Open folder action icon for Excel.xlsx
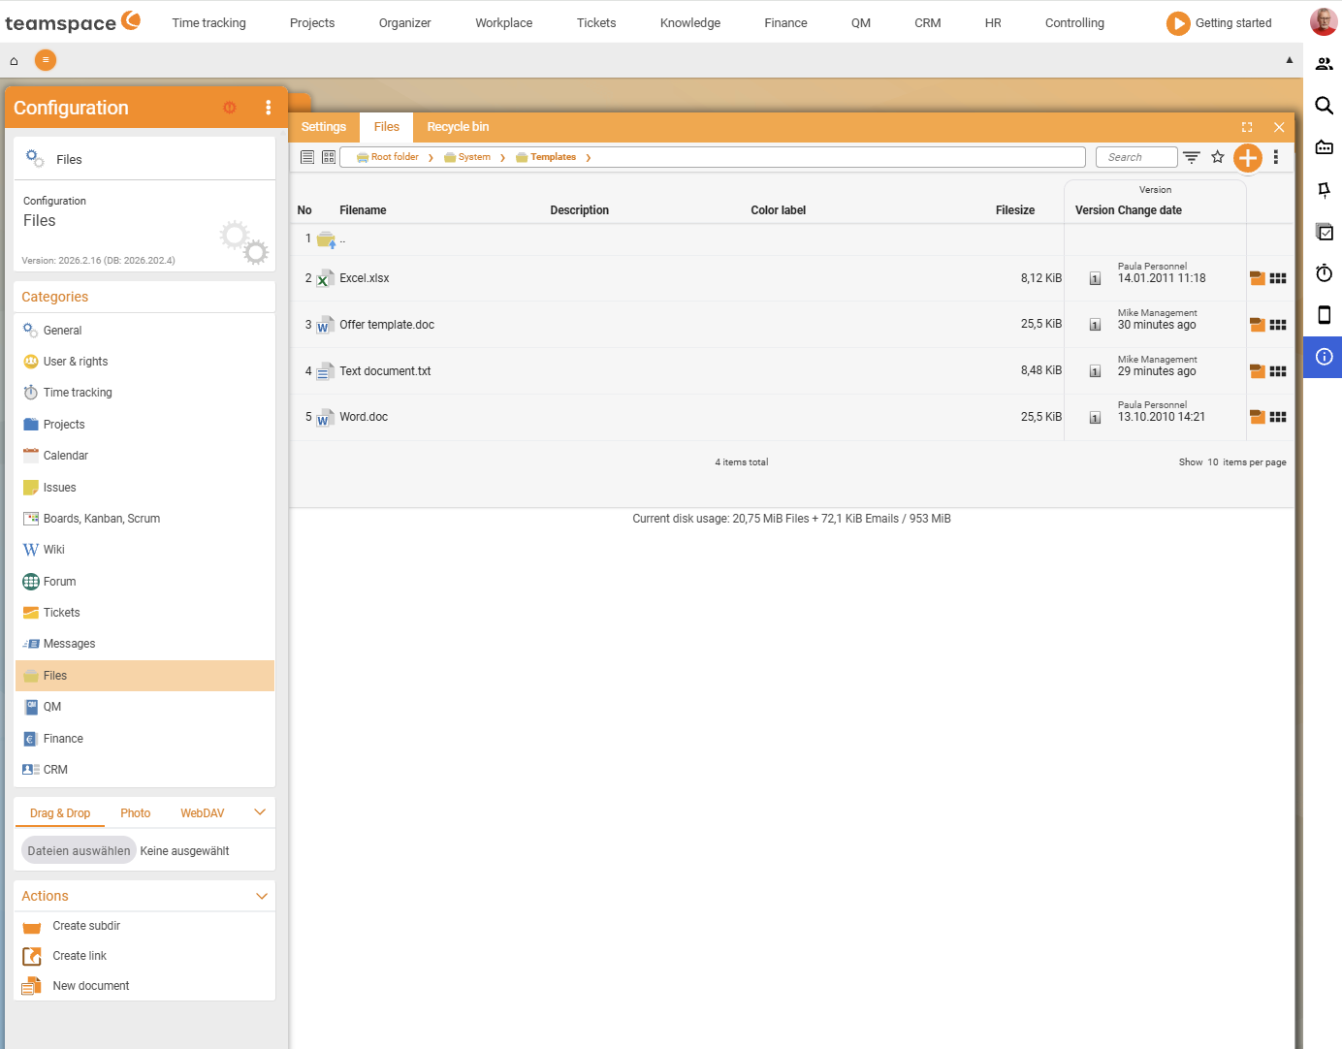Image resolution: width=1342 pixels, height=1049 pixels. (x=1258, y=278)
